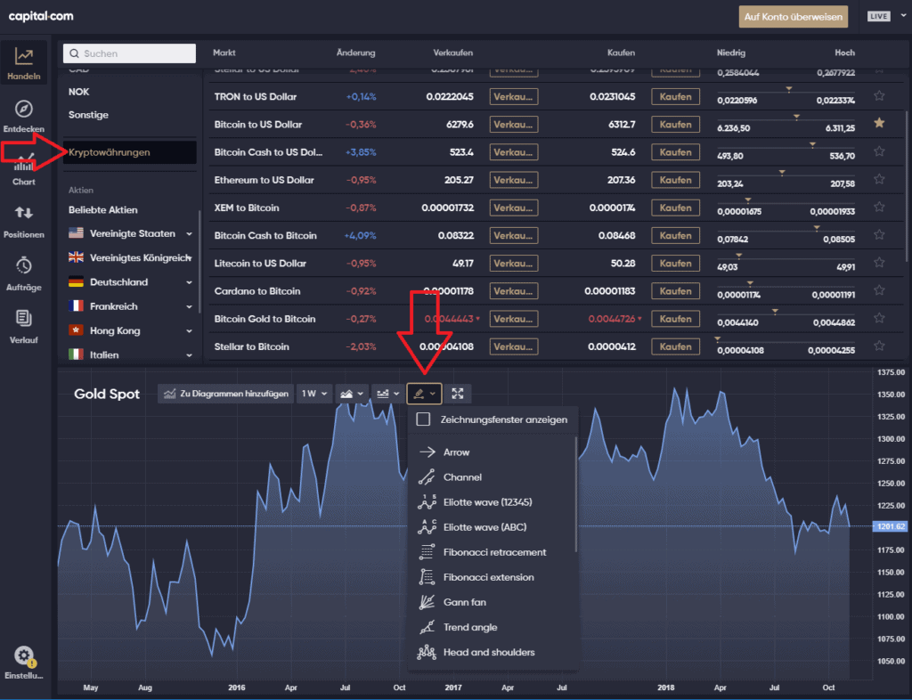Select Vereinigtes Königreich category

coord(130,257)
